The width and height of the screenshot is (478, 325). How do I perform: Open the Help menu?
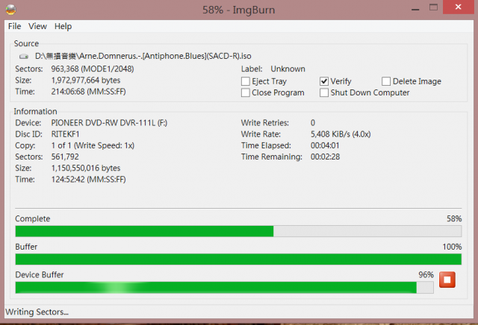coord(63,27)
